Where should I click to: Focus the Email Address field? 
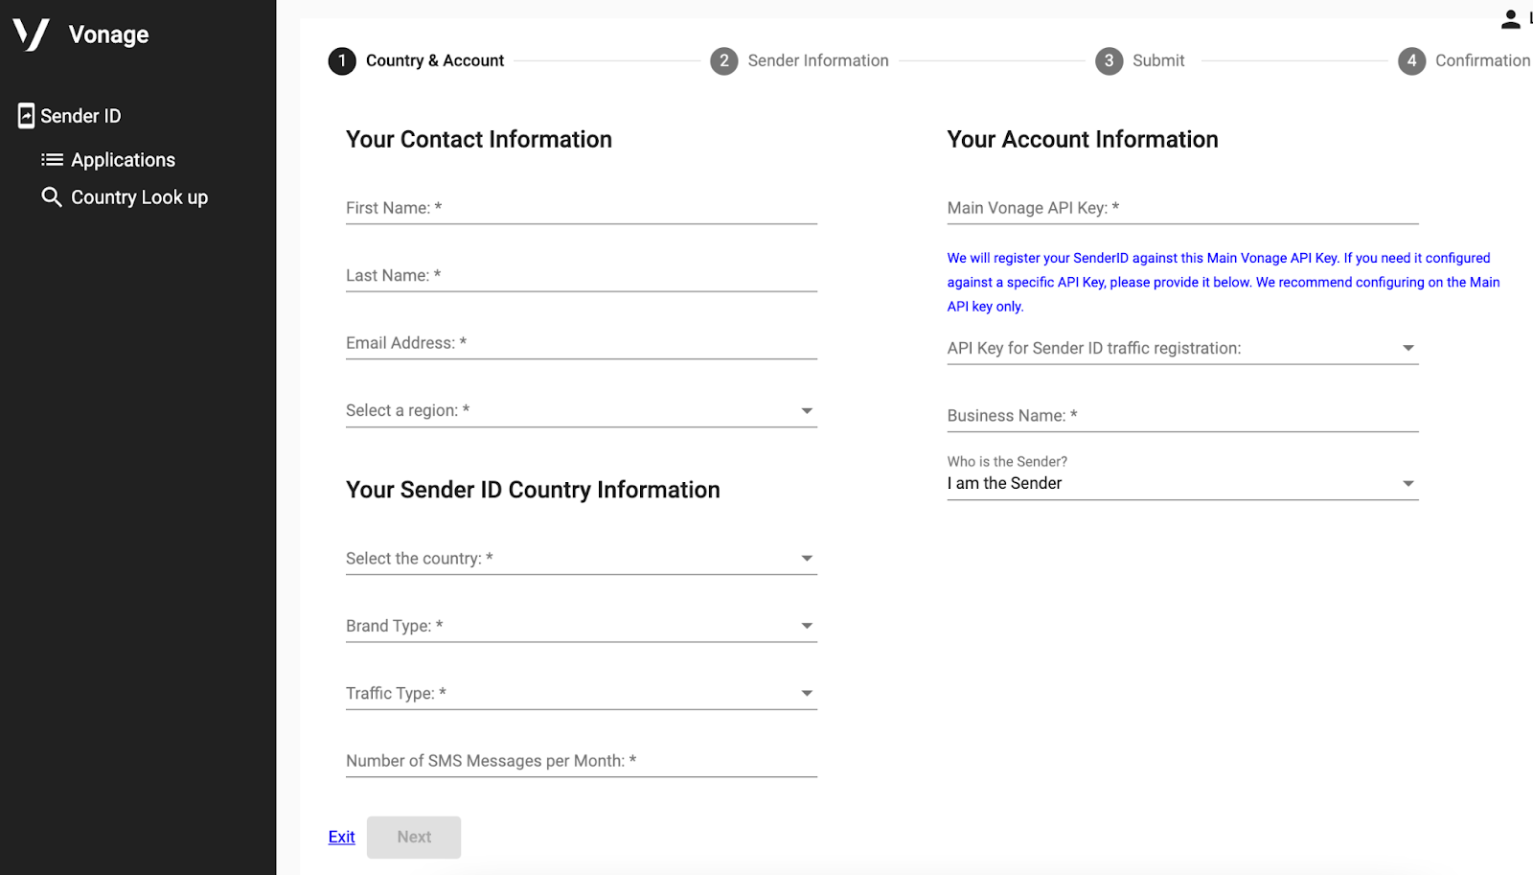(582, 343)
